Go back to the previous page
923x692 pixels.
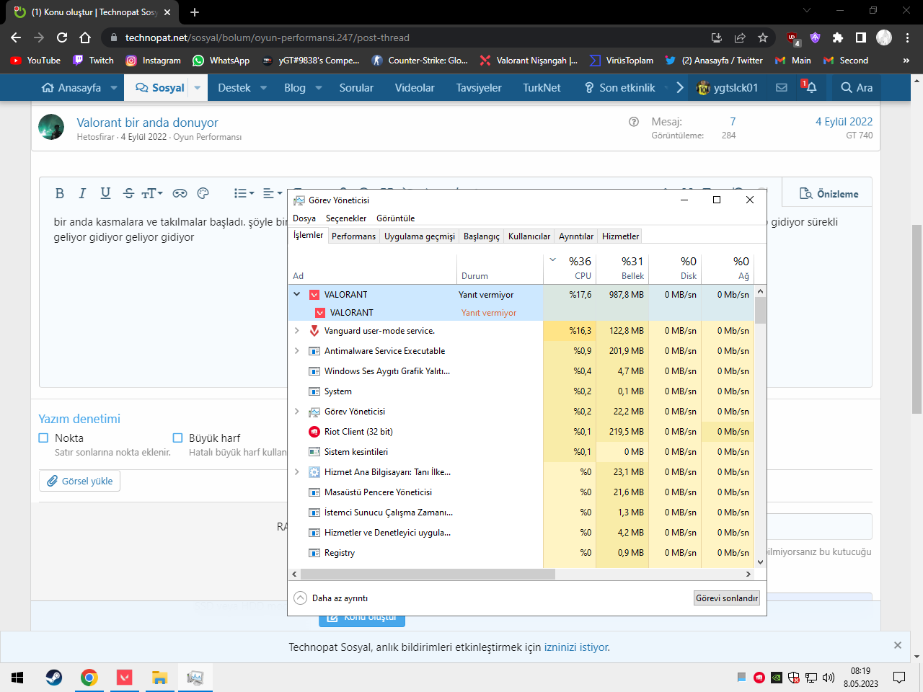[16, 37]
